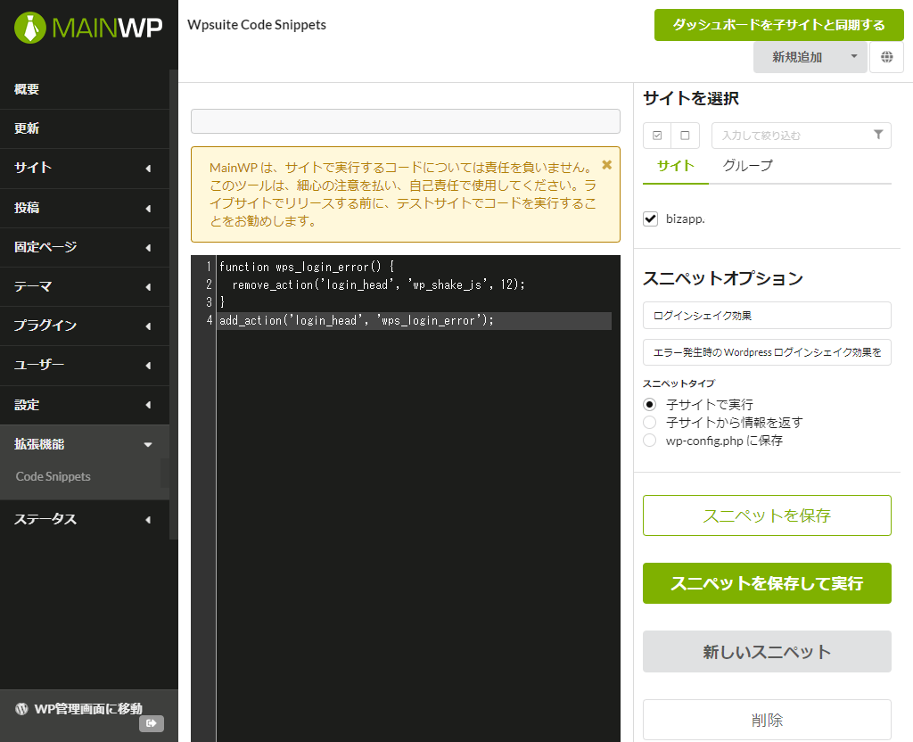Screen dimensions: 913x742
Task: Expand the ユーザー sidebar menu arrow
Action: tap(148, 365)
